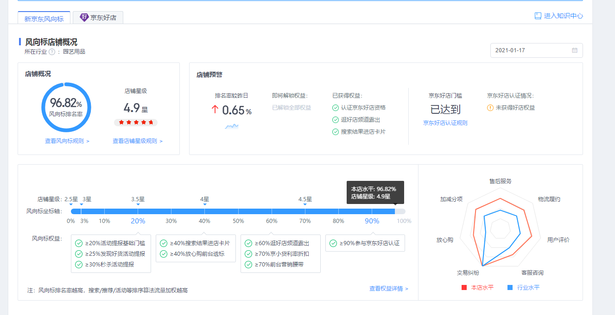Open the 查看权益详情 link
This screenshot has width=615, height=315.
click(x=389, y=289)
